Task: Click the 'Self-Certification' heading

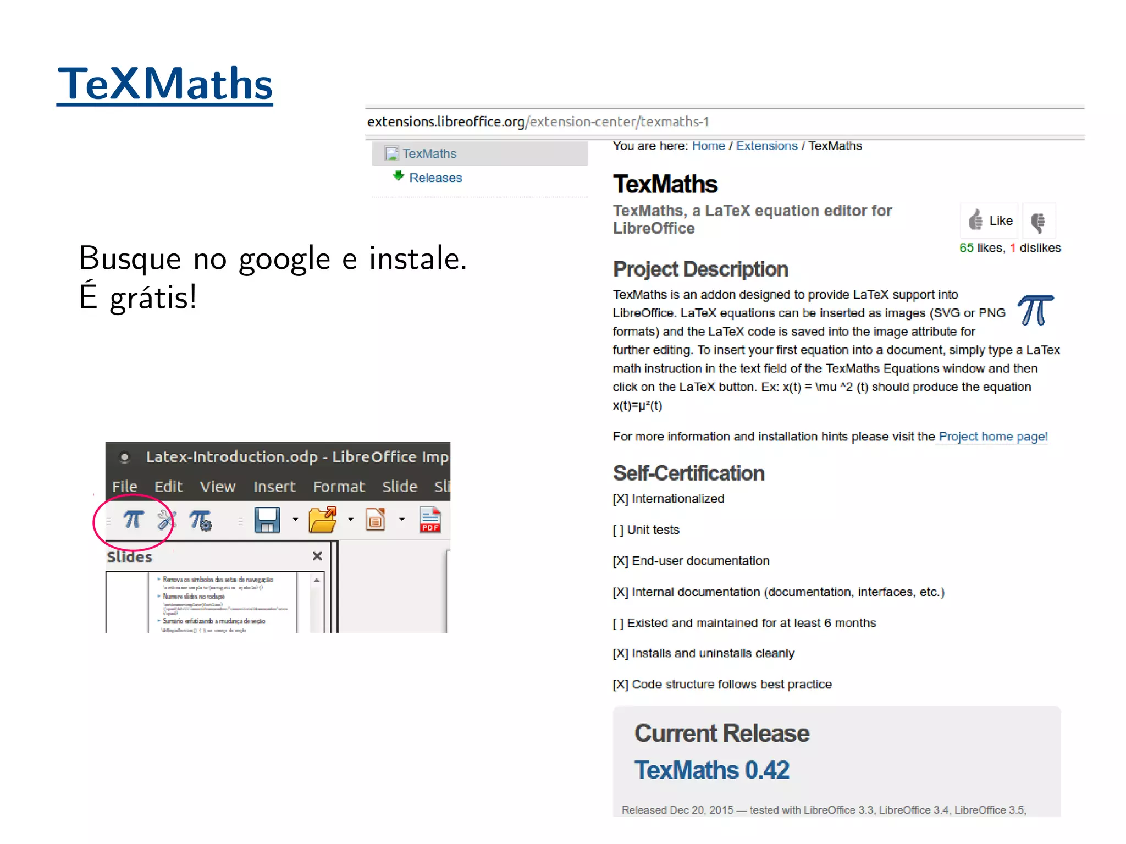Action: click(x=689, y=473)
